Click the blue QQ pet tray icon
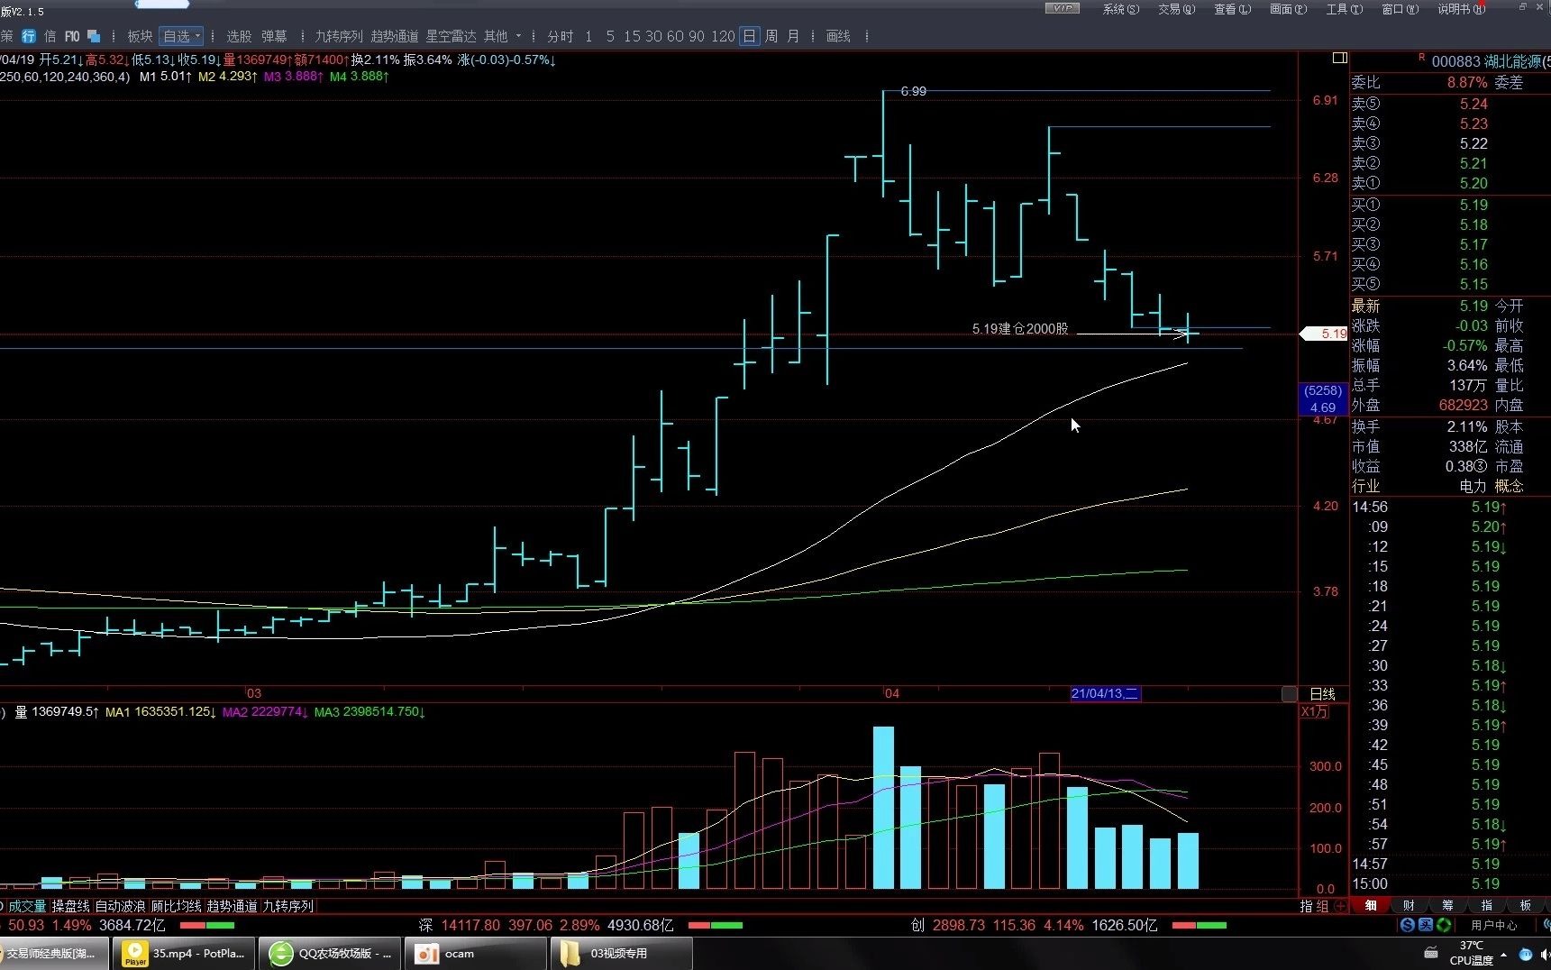The image size is (1551, 970). click(x=1526, y=954)
